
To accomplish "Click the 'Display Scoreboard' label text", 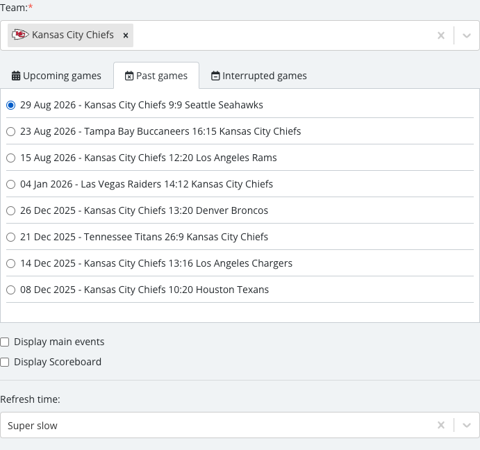I will 58,362.
